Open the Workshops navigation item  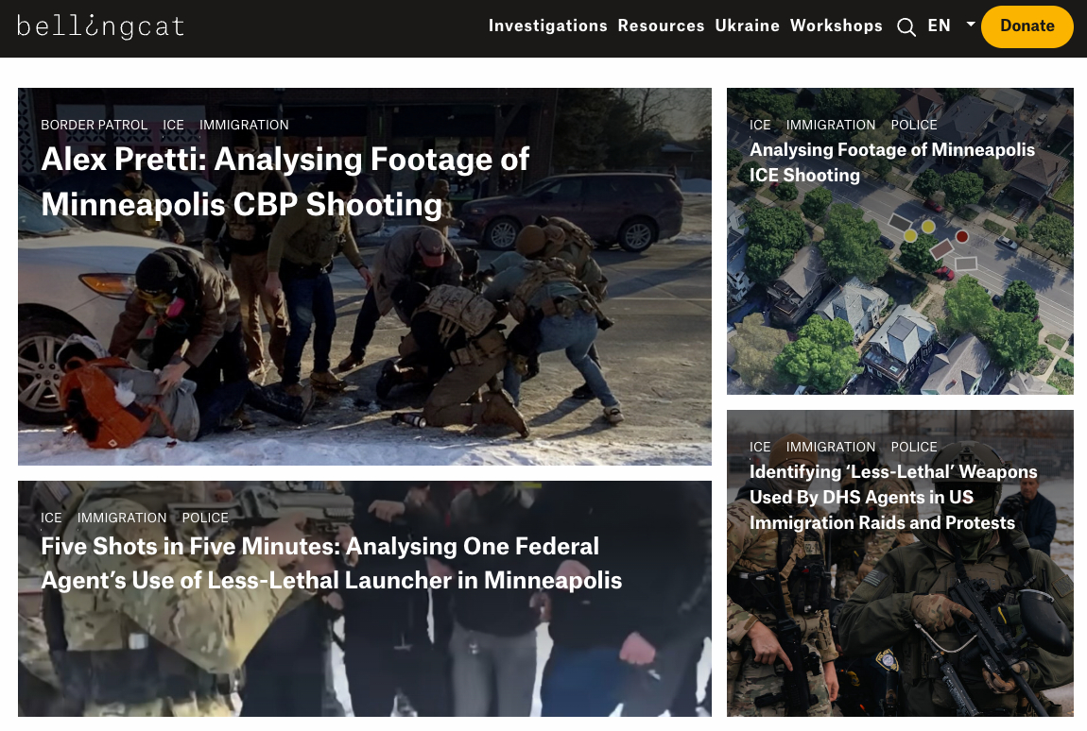point(836,26)
